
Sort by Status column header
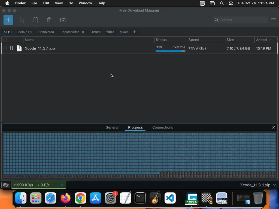[x=171, y=40]
